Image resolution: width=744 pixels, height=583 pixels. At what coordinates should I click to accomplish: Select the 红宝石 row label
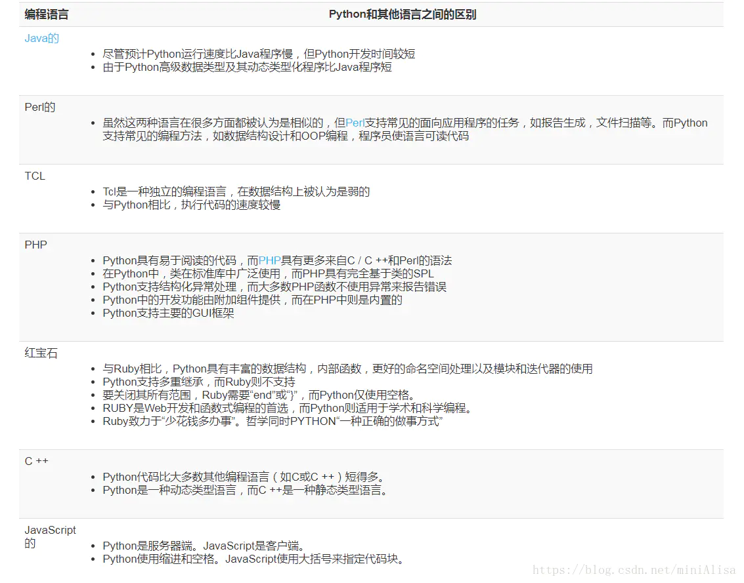pos(41,353)
